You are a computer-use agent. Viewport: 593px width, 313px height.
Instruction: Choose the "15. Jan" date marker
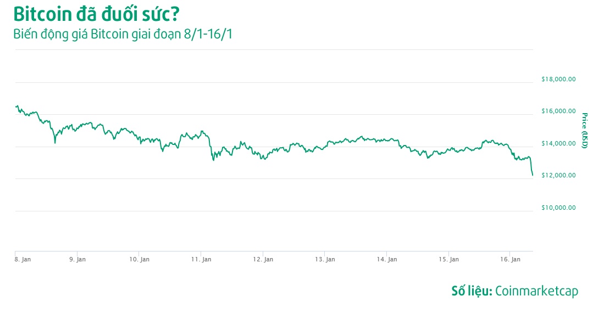(449, 259)
